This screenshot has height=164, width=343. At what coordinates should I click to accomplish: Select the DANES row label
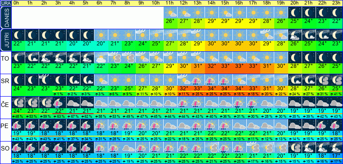tap(6, 18)
